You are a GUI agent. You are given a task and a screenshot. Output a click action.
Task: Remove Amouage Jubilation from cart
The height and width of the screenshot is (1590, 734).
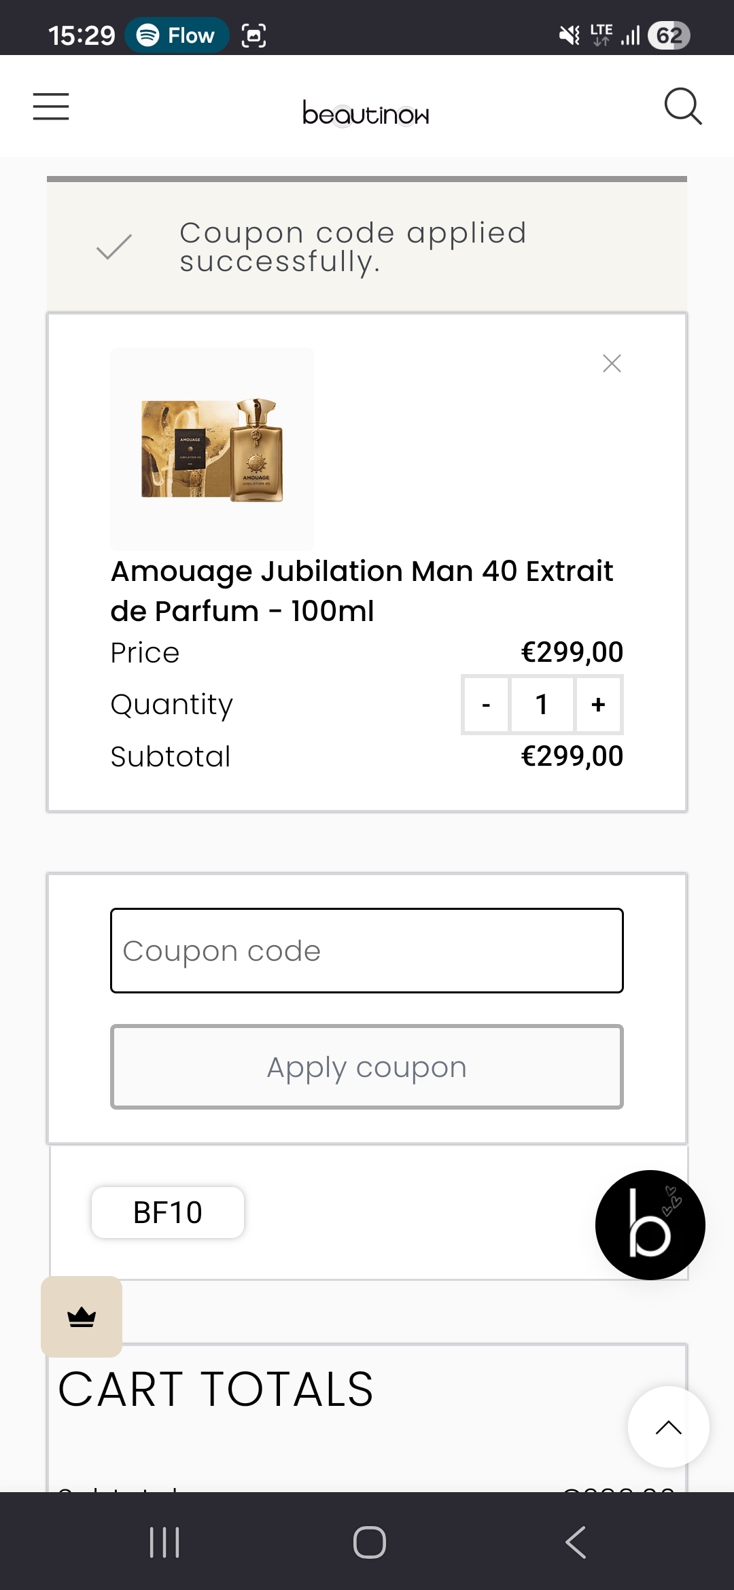click(x=612, y=364)
